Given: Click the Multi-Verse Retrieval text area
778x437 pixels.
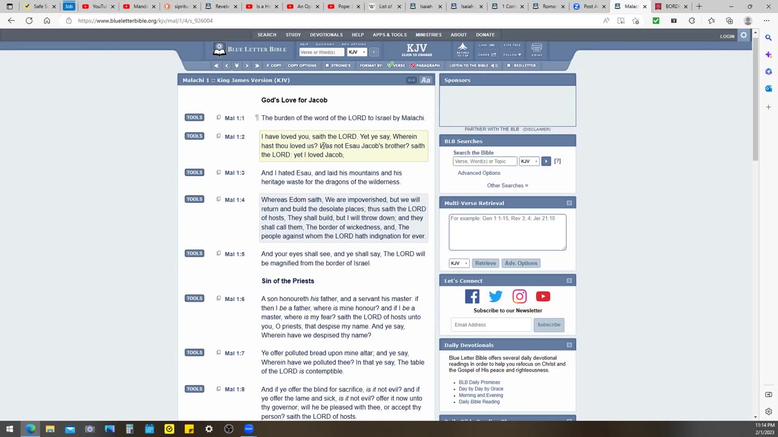Looking at the screenshot, I should tap(508, 232).
